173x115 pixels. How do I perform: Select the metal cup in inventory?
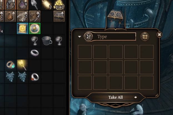[x=47, y=41]
